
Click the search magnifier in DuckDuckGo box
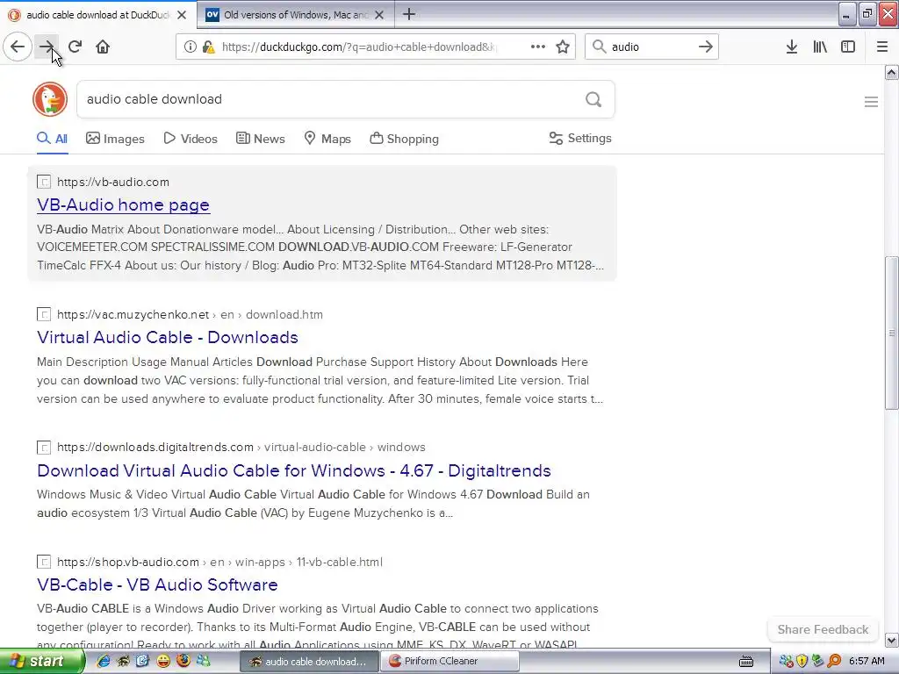coord(593,100)
